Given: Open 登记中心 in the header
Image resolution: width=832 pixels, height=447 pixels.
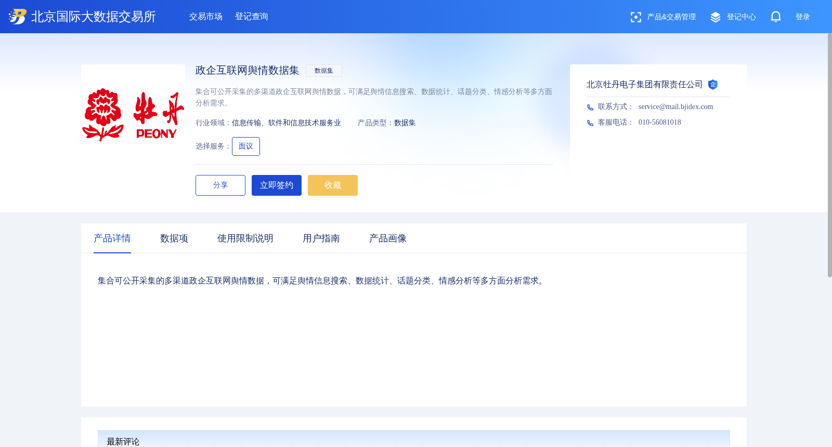Looking at the screenshot, I should tap(741, 17).
